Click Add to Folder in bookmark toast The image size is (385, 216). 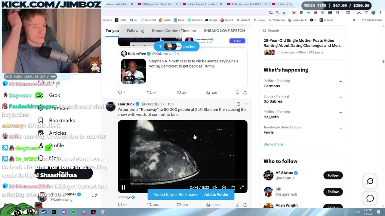click(x=216, y=194)
